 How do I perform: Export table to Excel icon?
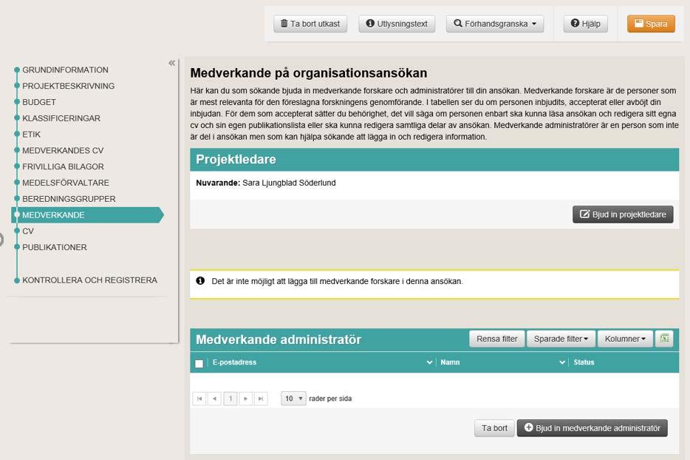664,339
